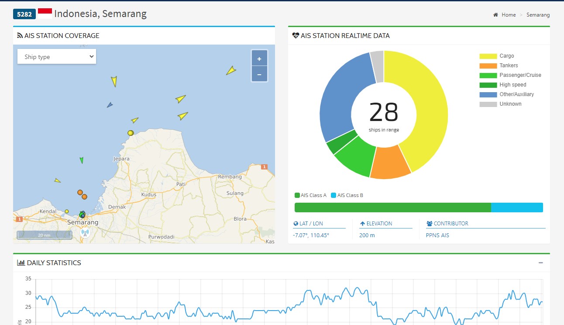The image size is (564, 325).
Task: Click the green ship marker west of Jepara
Action: [82, 160]
